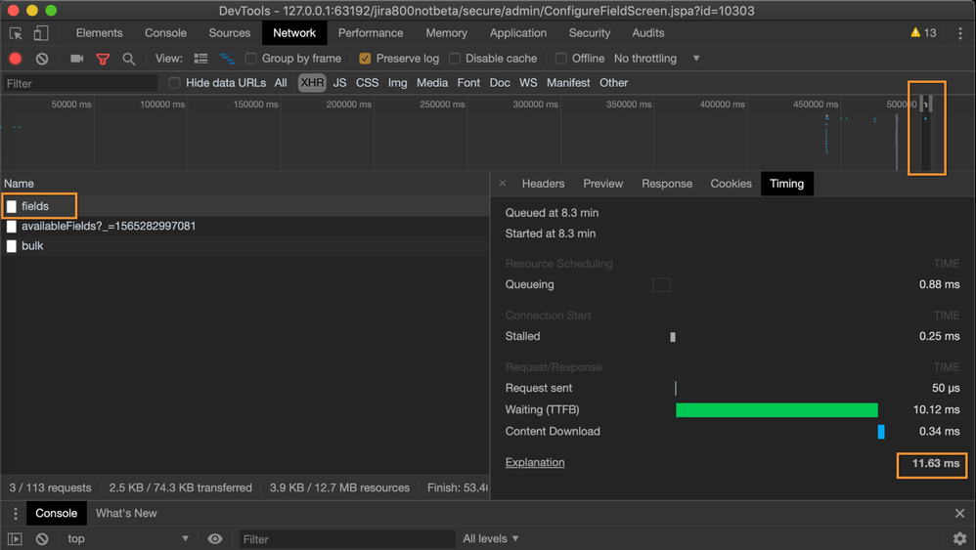The width and height of the screenshot is (976, 550).
Task: Filter requests by Manifest
Action: (x=568, y=83)
